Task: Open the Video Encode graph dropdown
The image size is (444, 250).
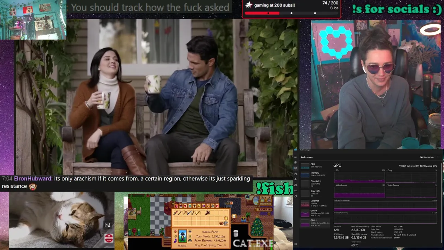Action: 341,185
